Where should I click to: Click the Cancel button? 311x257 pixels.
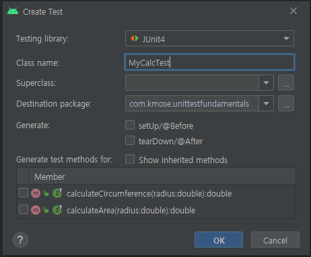275,240
